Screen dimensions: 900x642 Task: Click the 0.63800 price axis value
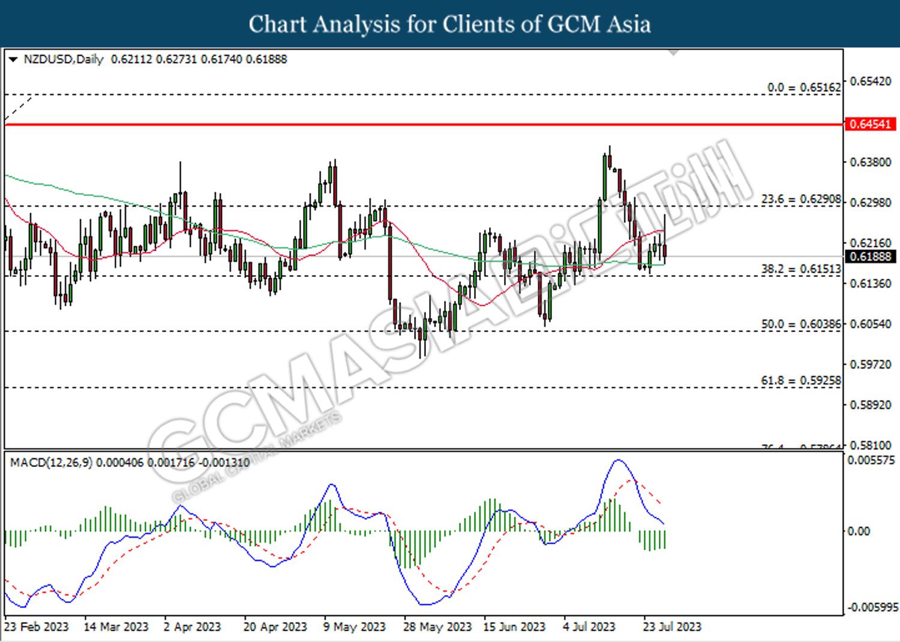(871, 162)
